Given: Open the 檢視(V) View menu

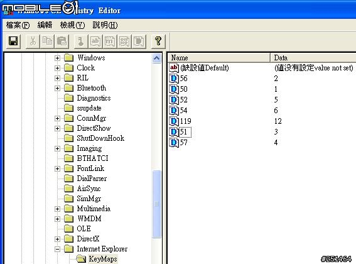Looking at the screenshot, I should click(x=72, y=25).
